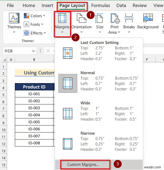The height and width of the screenshot is (170, 164).
Task: Expand the Fonts dropdown arrow
Action: click(x=42, y=24)
